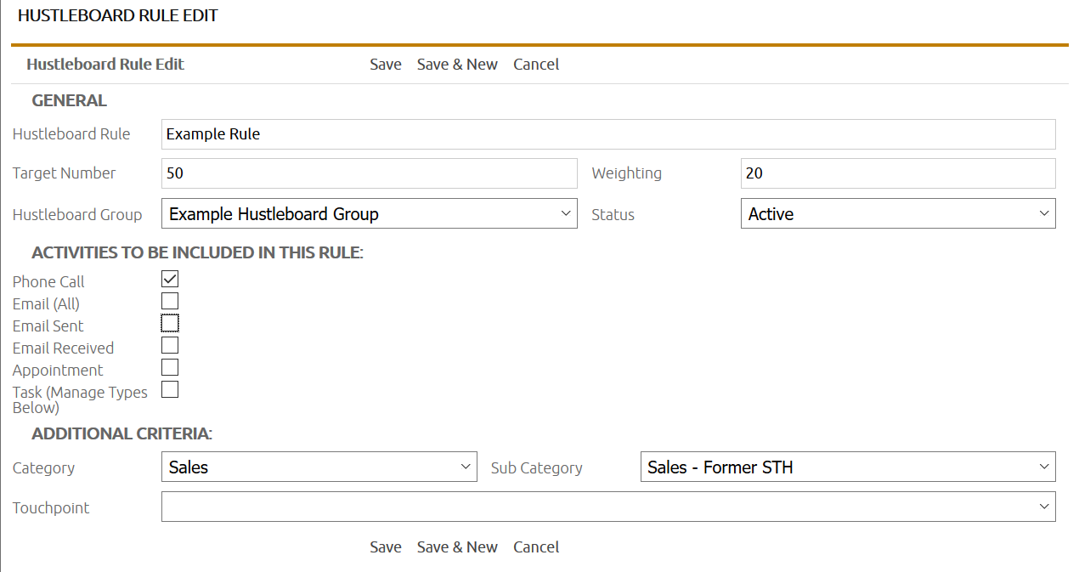This screenshot has width=1079, height=572.
Task: Click the top Save button
Action: click(386, 65)
